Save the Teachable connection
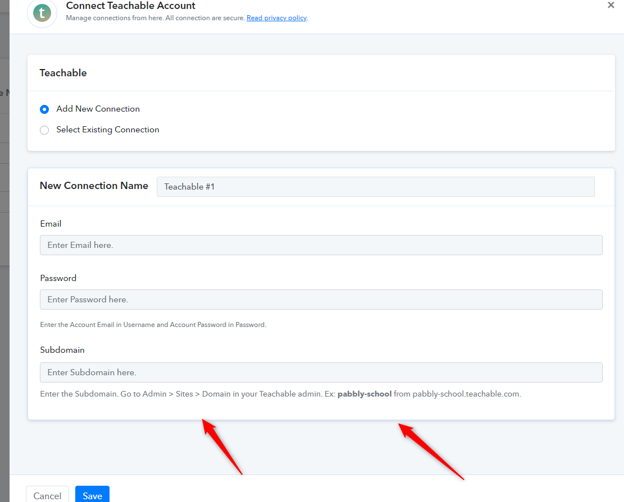624x502 pixels. pyautogui.click(x=92, y=495)
